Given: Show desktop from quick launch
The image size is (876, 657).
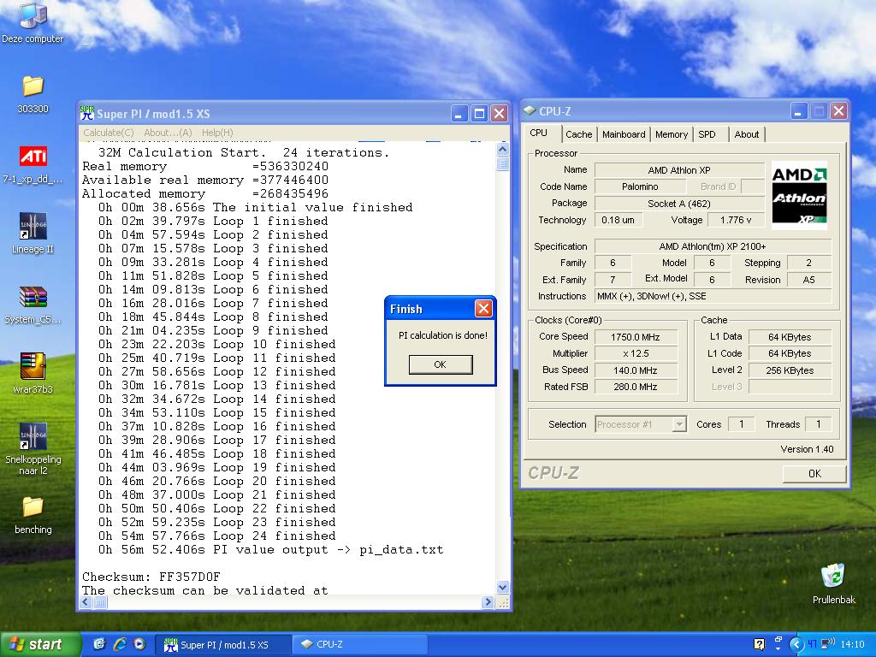Looking at the screenshot, I should 99,644.
